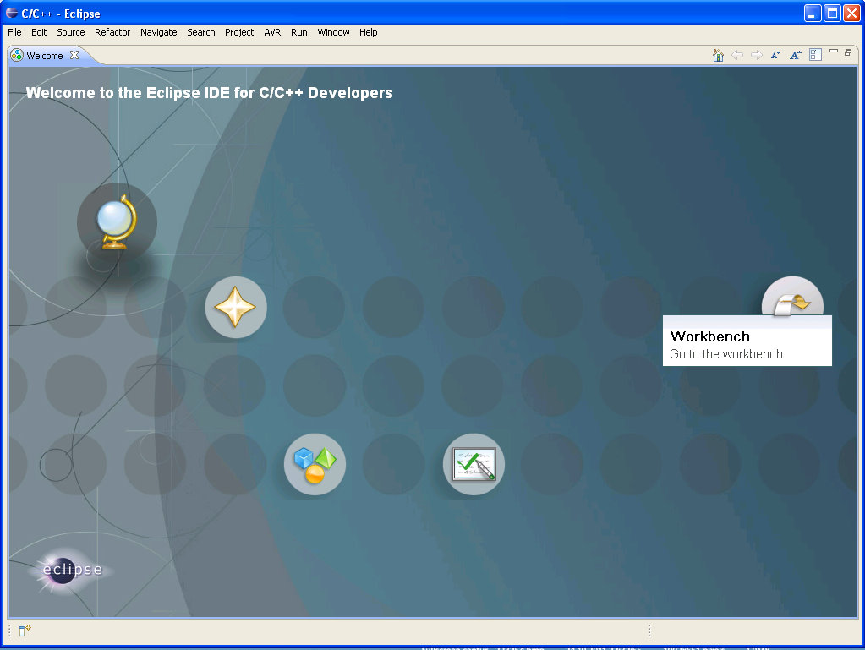Minimize the Welcome view panel
The height and width of the screenshot is (650, 865).
[x=834, y=52]
